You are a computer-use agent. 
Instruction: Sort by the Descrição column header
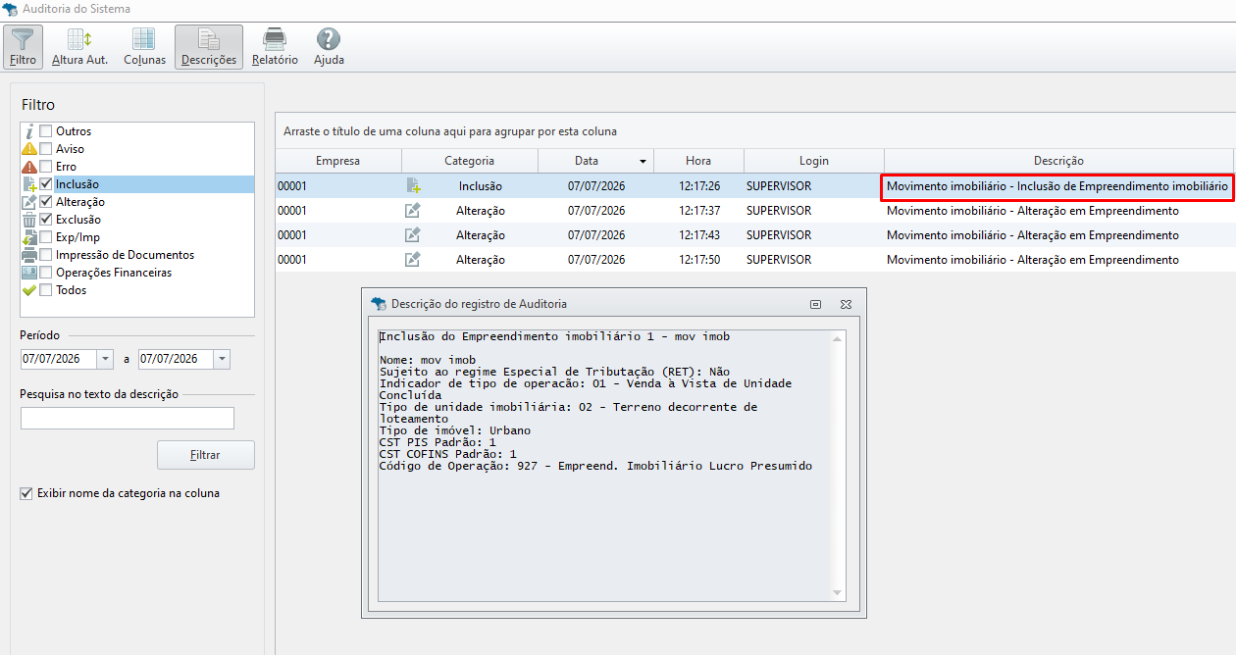(1058, 161)
